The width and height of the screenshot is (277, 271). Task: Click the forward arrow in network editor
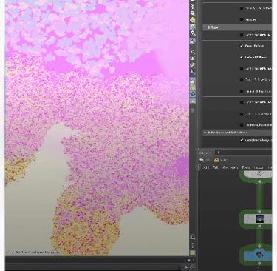pyautogui.click(x=208, y=160)
